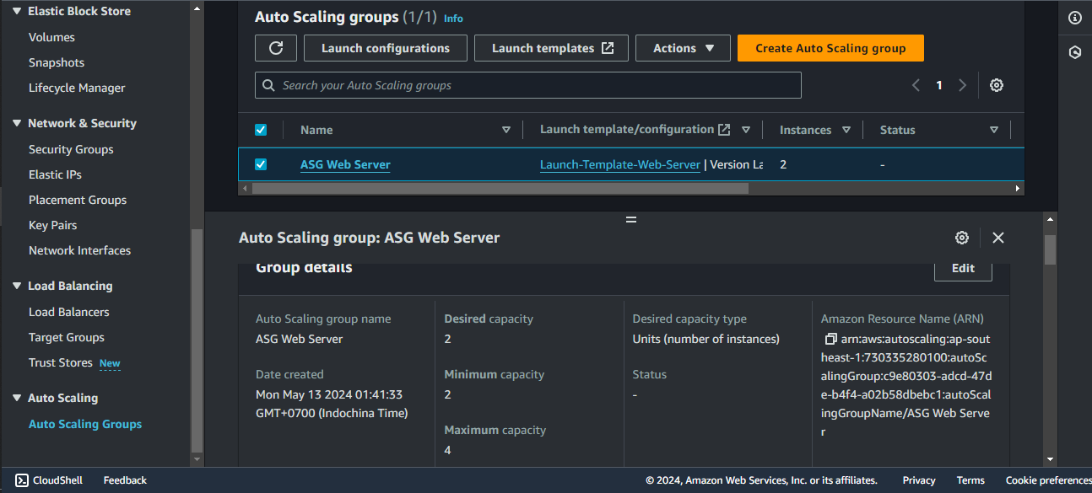Open the Actions dropdown menu

(x=684, y=48)
